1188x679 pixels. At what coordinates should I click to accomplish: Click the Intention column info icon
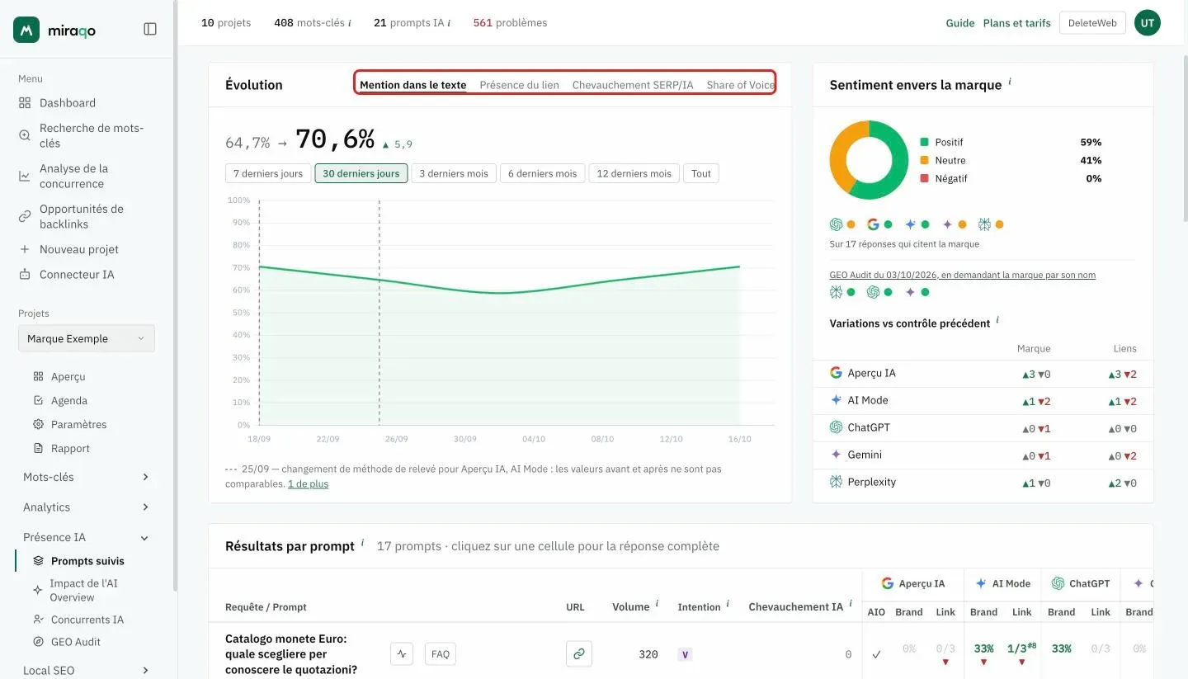[728, 604]
